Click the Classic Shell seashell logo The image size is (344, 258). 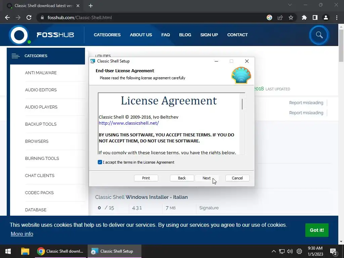[x=241, y=75]
